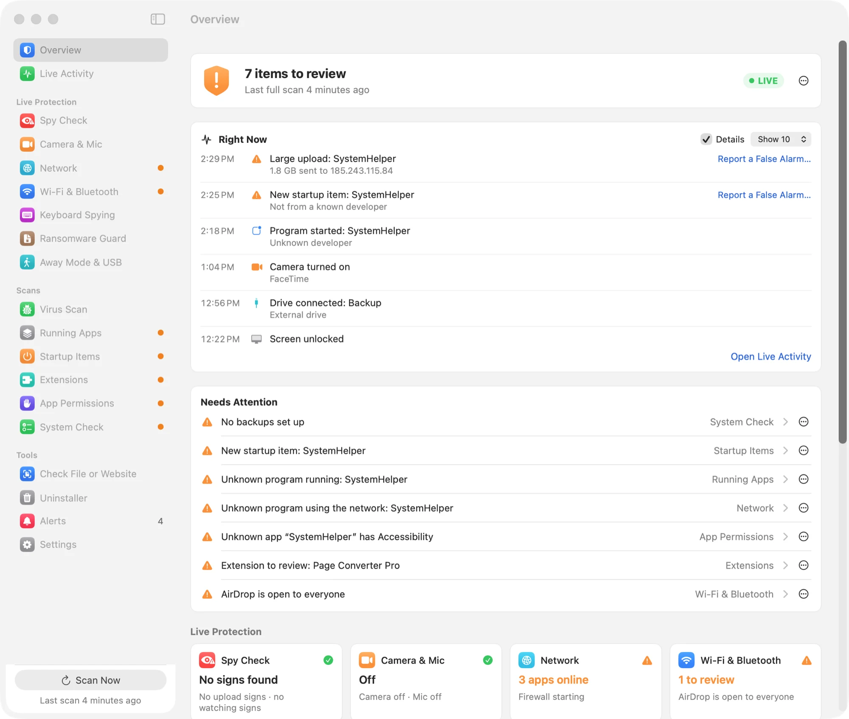Open the Uninstaller tool
Viewport: 849px width, 719px height.
[x=90, y=498]
